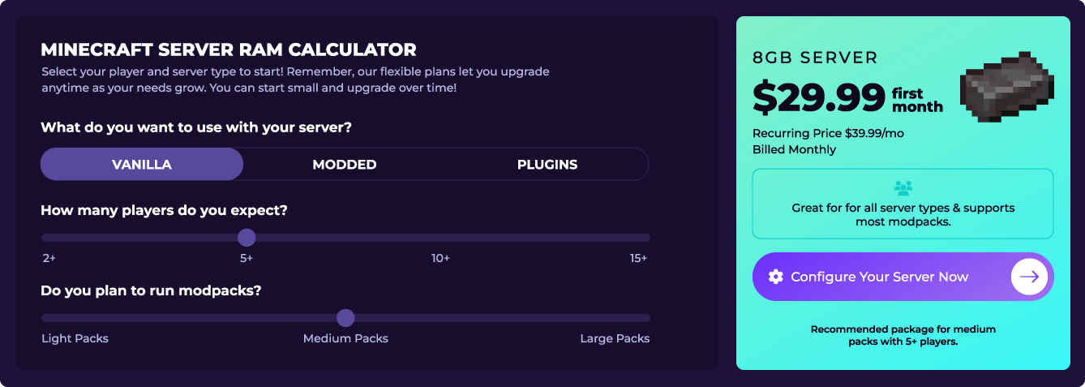Choose the PLUGINS server type

click(x=547, y=164)
